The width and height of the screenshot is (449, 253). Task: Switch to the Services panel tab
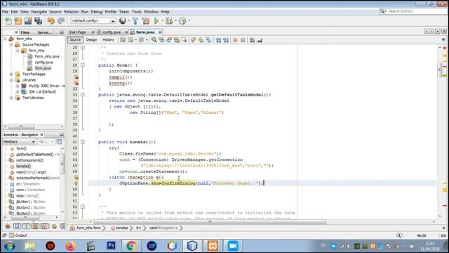click(x=45, y=32)
